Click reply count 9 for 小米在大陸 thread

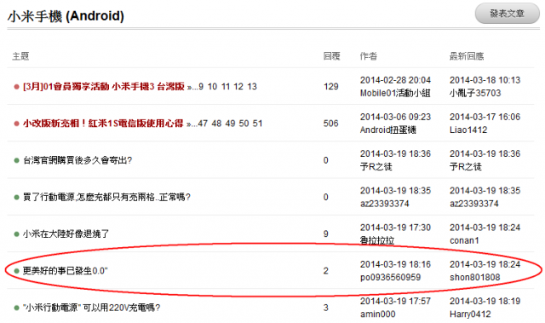(x=325, y=234)
